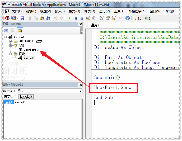Click the View SOLIDWORKS toolbar icon

pyautogui.click(x=7, y=18)
